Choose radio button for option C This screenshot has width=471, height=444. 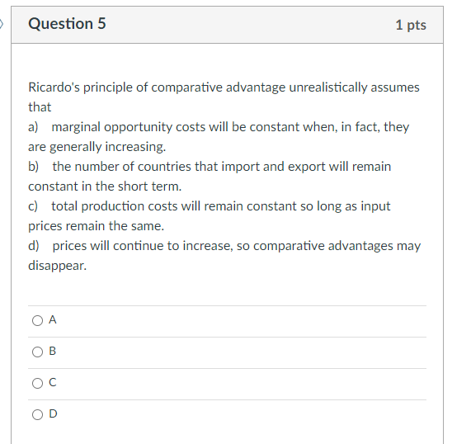tap(38, 383)
